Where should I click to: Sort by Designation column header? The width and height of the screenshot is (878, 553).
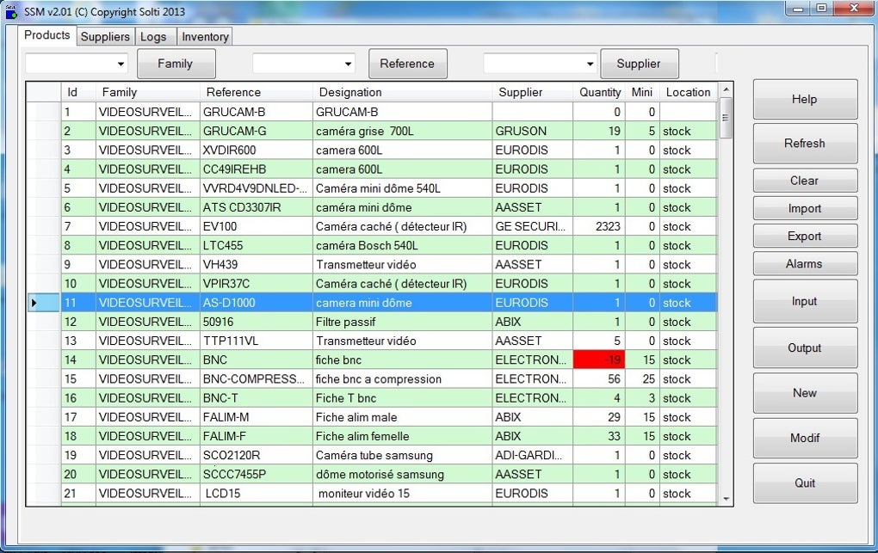(403, 92)
